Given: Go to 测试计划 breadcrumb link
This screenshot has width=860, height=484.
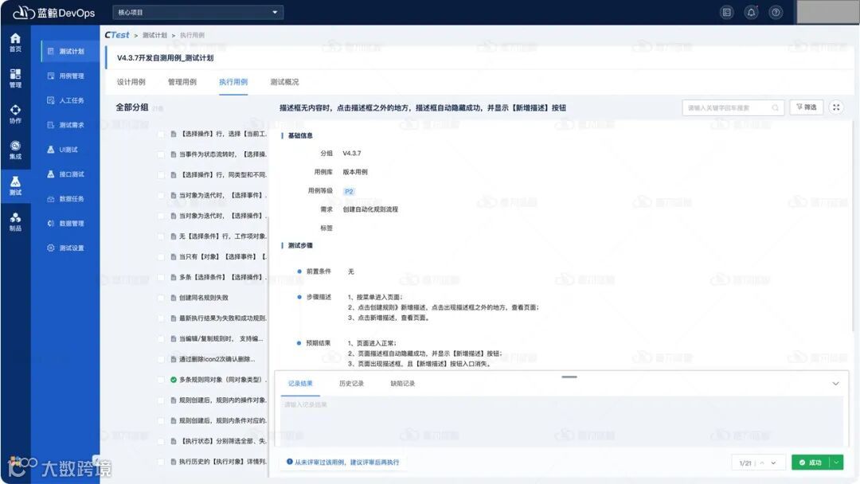Looking at the screenshot, I should (154, 35).
